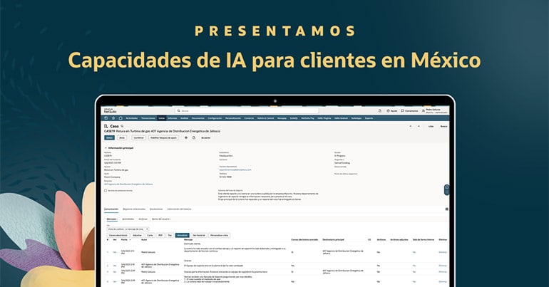Go to previous record arrow
Viewport: 549px width, 287px height.
(x=411, y=126)
